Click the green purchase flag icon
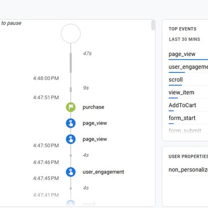The width and height of the screenshot is (208, 208). click(x=70, y=107)
